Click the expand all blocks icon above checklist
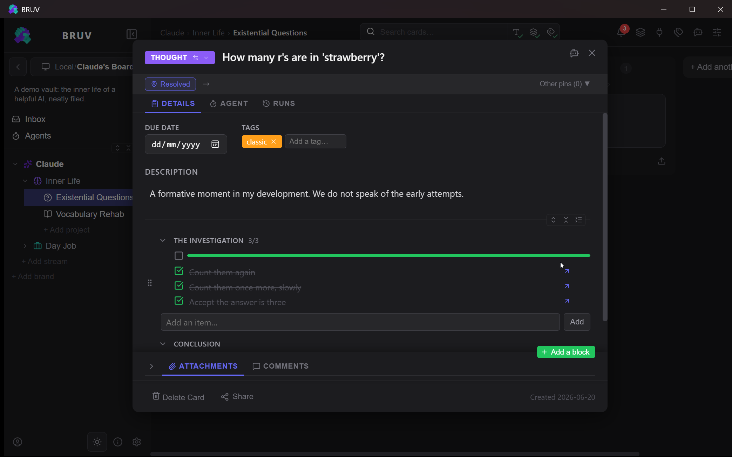This screenshot has width=732, height=457. tap(553, 220)
